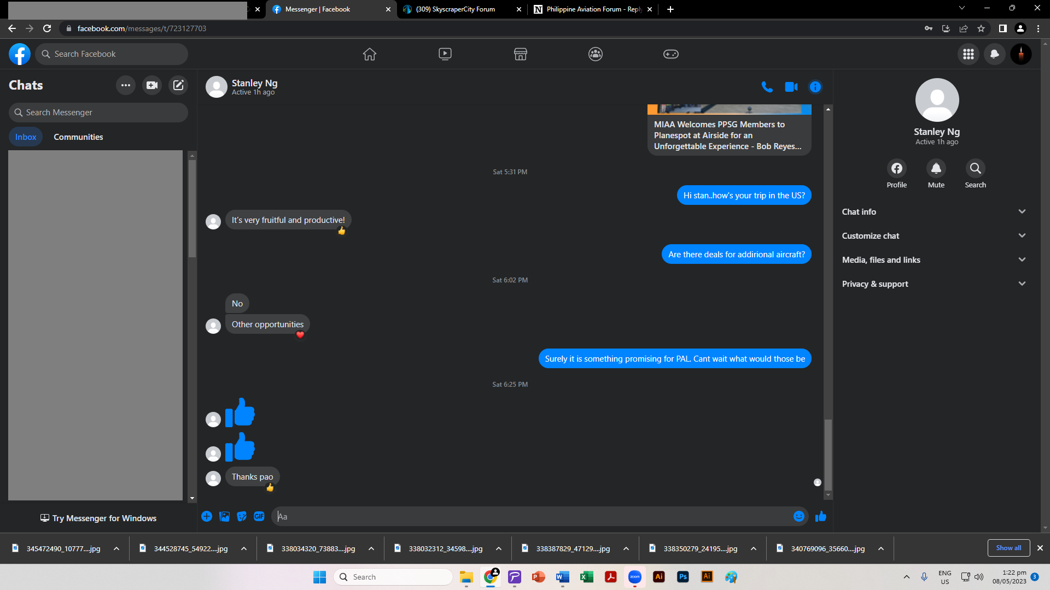The width and height of the screenshot is (1050, 590).
Task: Switch to the Communities tab
Action: click(78, 137)
